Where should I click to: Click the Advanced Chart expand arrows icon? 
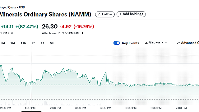[178, 43]
